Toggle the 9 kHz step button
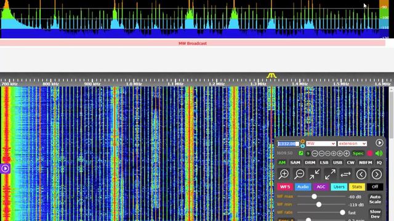 tap(308, 153)
